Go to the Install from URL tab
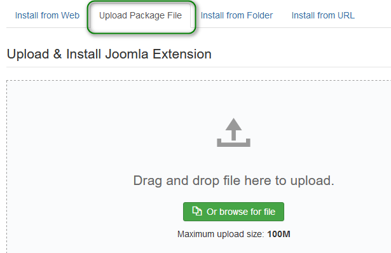Screen dimensions: 391x253 (323, 15)
